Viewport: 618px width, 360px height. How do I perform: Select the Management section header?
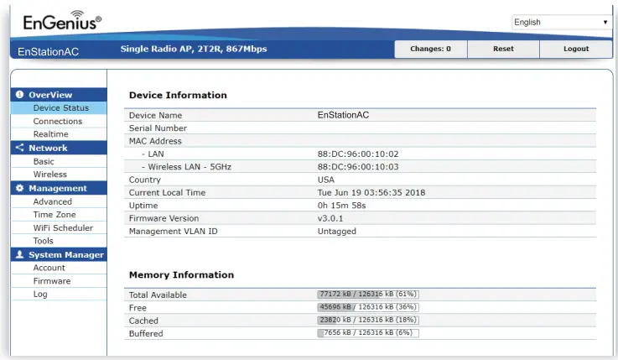(x=59, y=188)
